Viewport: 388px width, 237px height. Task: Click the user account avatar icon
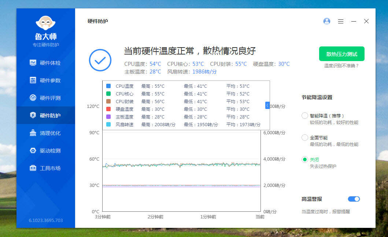tap(326, 21)
